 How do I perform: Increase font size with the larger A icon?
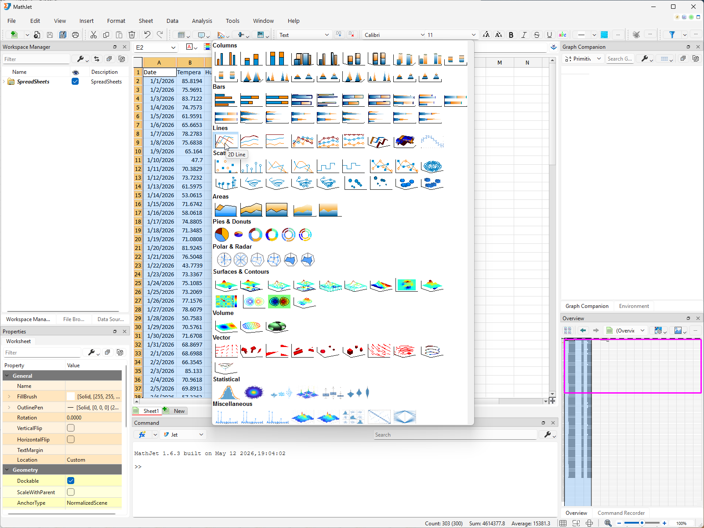pyautogui.click(x=486, y=35)
